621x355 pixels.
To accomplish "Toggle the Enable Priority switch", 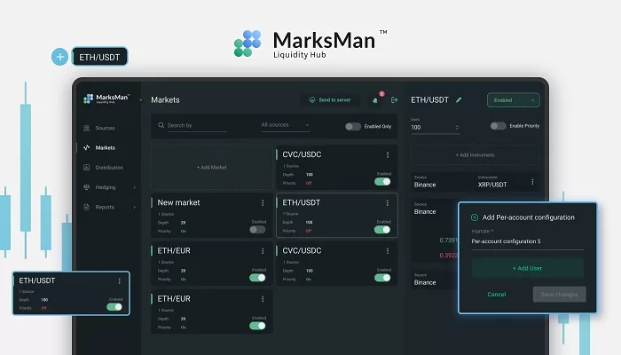I will (x=499, y=126).
